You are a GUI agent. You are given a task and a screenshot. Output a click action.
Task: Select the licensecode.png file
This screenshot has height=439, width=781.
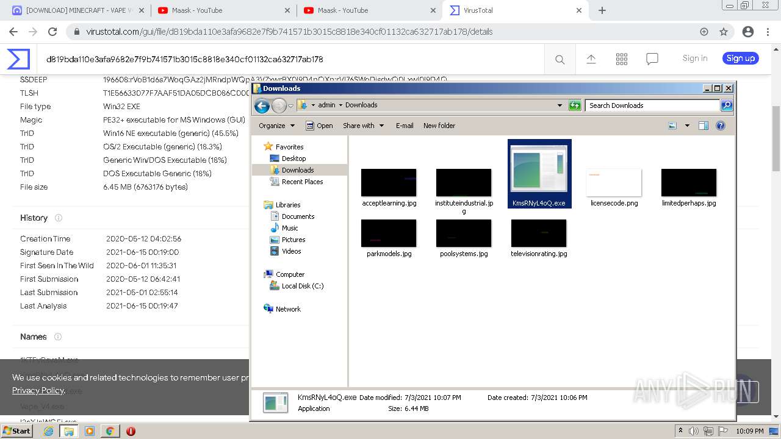[x=614, y=188]
